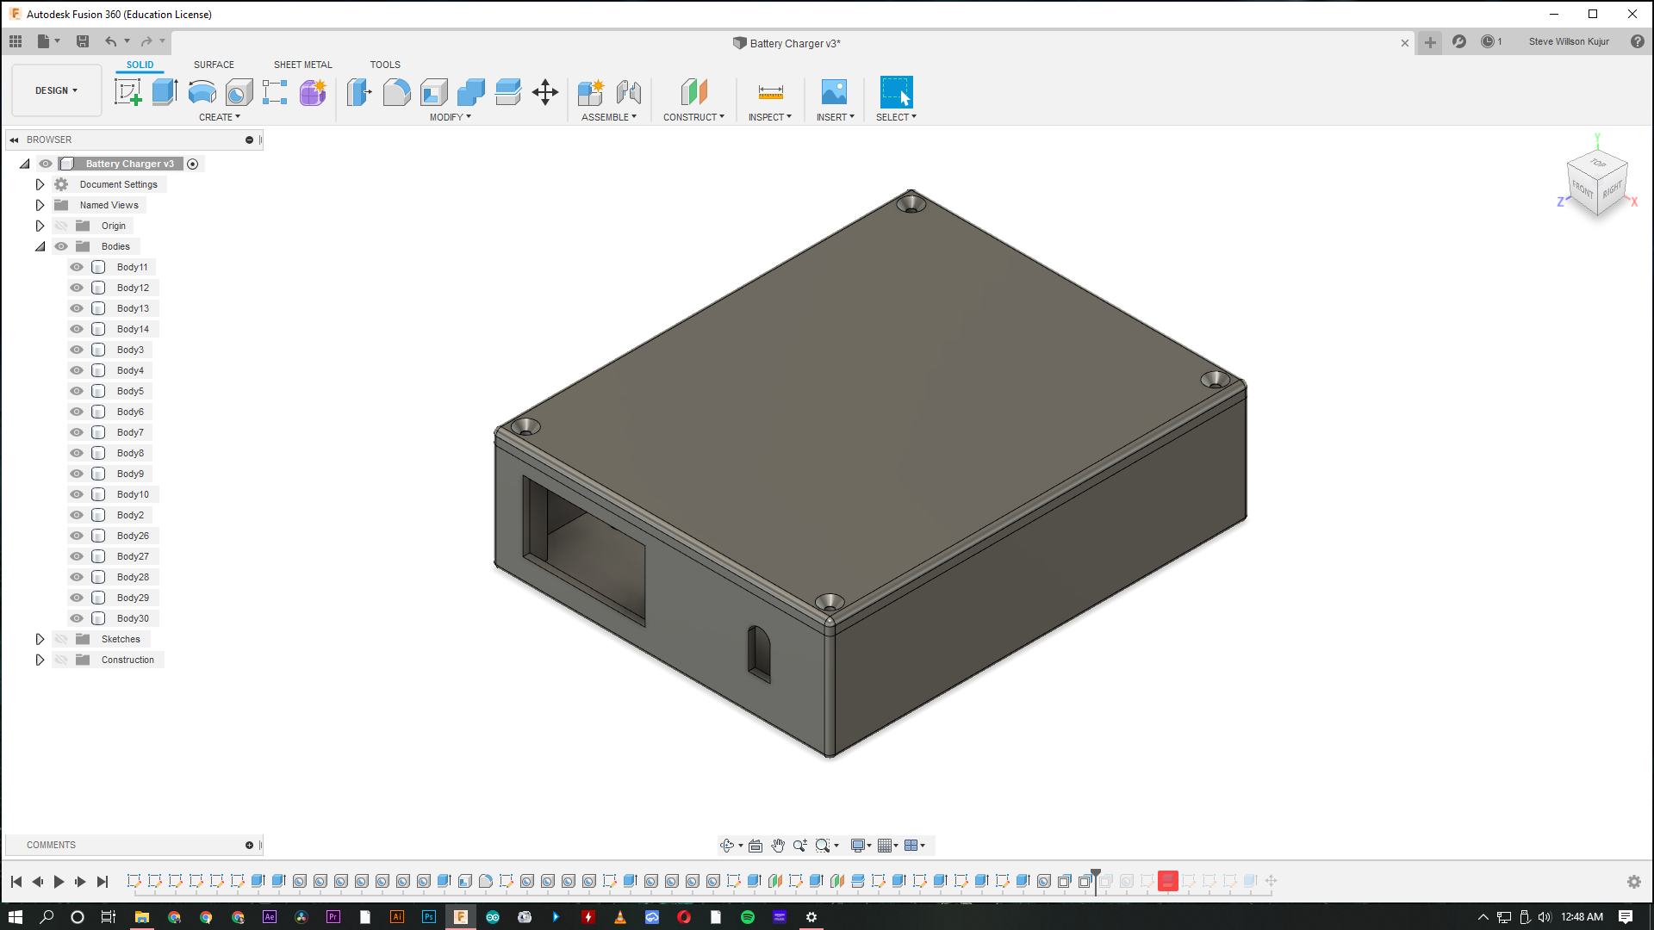
Task: Toggle visibility of Body26
Action: (77, 536)
